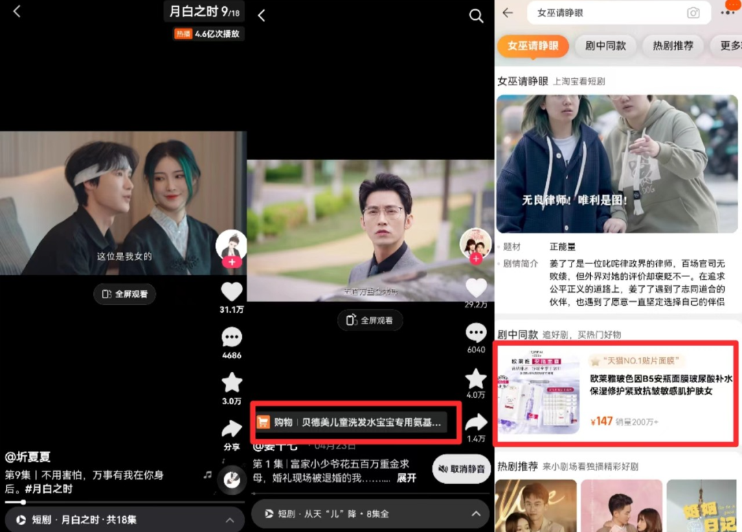
Task: Favorite the video with 3.0万 stars
Action: pyautogui.click(x=232, y=382)
